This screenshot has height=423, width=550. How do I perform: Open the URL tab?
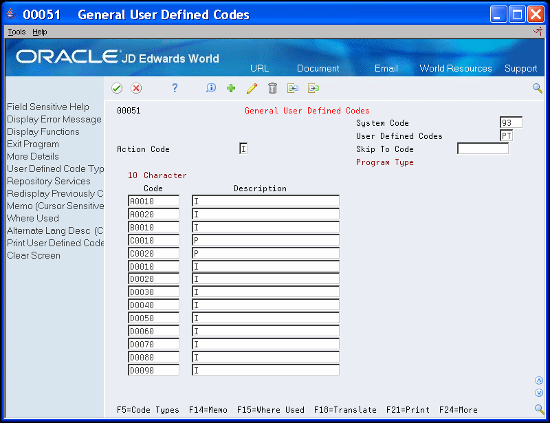pyautogui.click(x=260, y=68)
